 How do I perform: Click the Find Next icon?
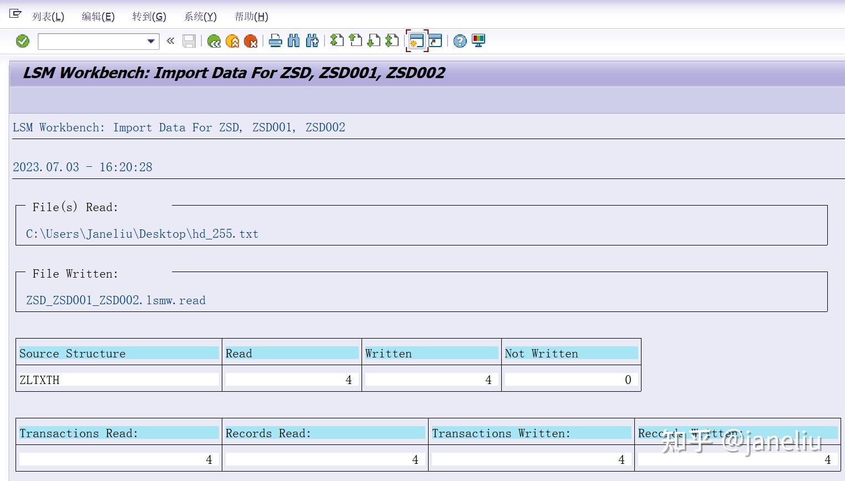312,41
